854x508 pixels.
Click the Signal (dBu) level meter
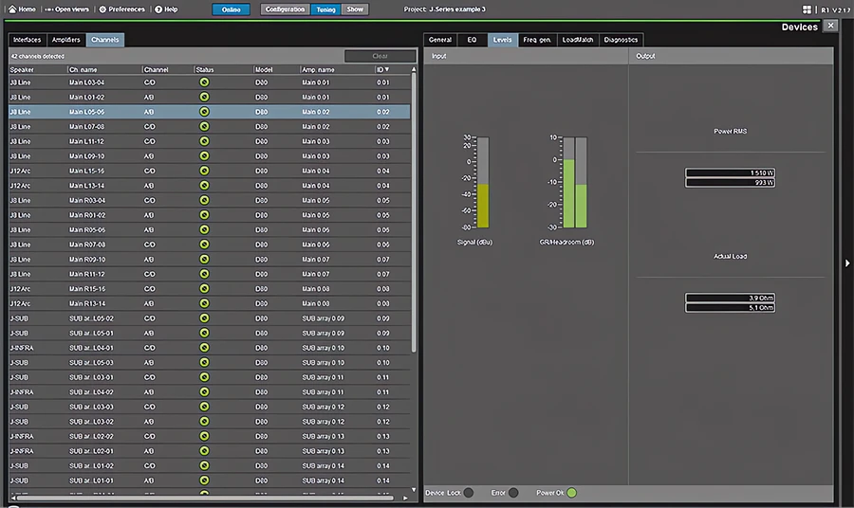point(483,182)
